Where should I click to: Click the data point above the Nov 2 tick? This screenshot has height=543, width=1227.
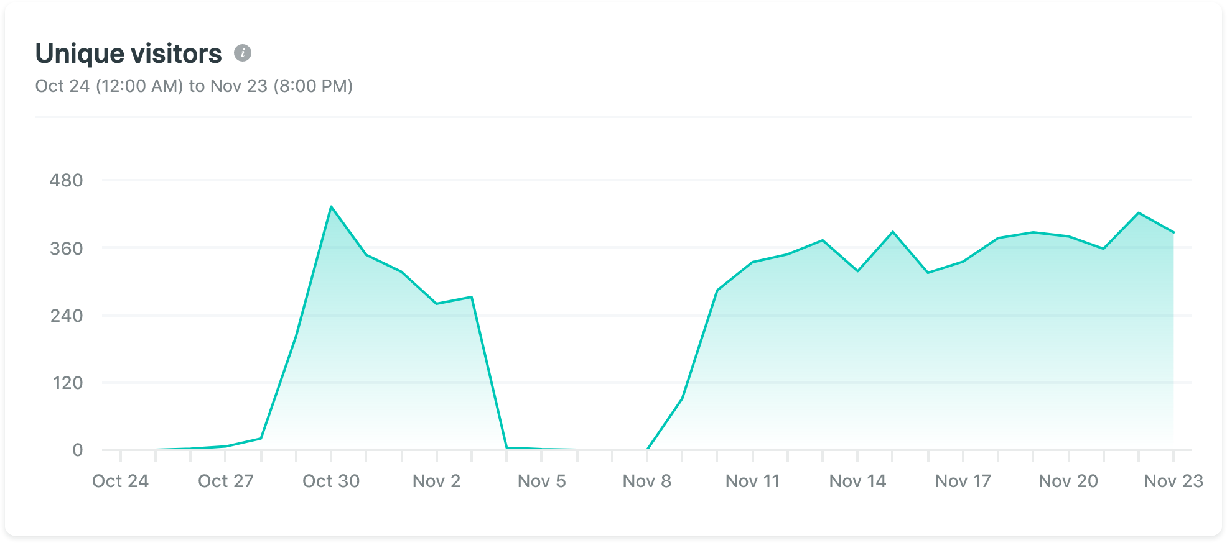coord(437,304)
